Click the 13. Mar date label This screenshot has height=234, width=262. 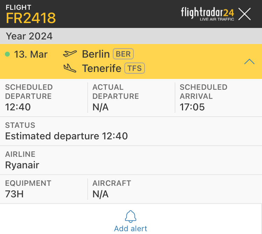point(31,54)
